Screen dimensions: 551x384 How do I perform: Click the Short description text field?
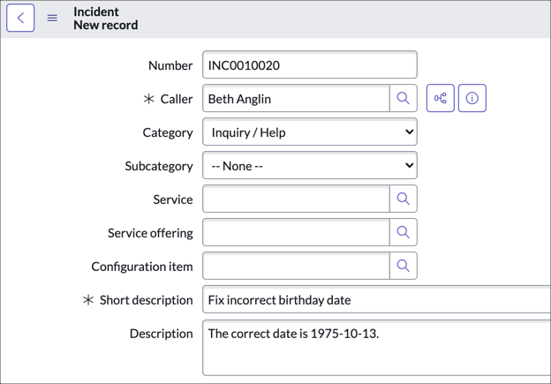[376, 300]
